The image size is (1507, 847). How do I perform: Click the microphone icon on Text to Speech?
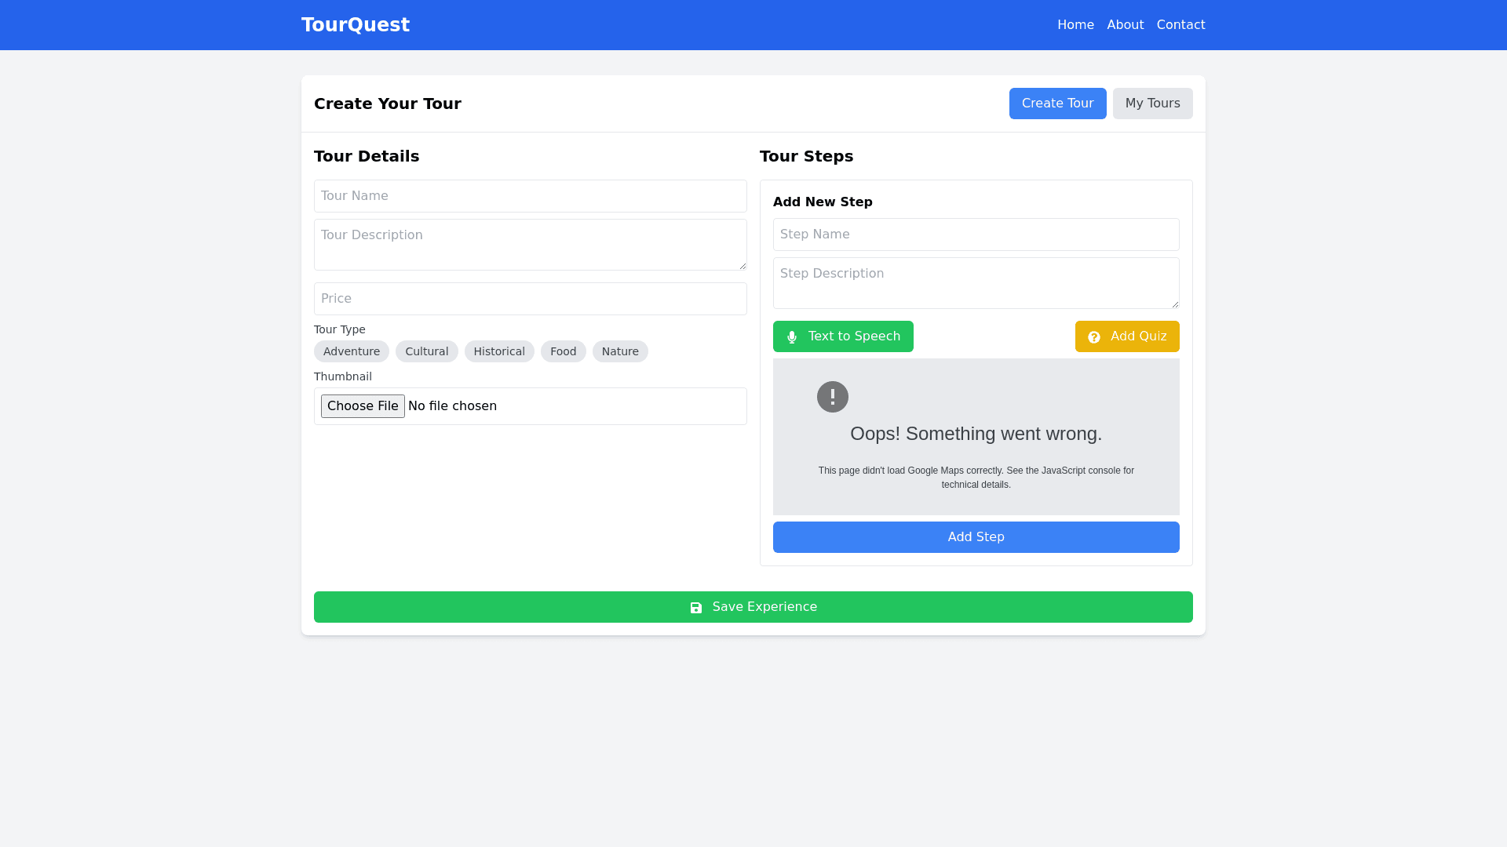[x=792, y=337]
